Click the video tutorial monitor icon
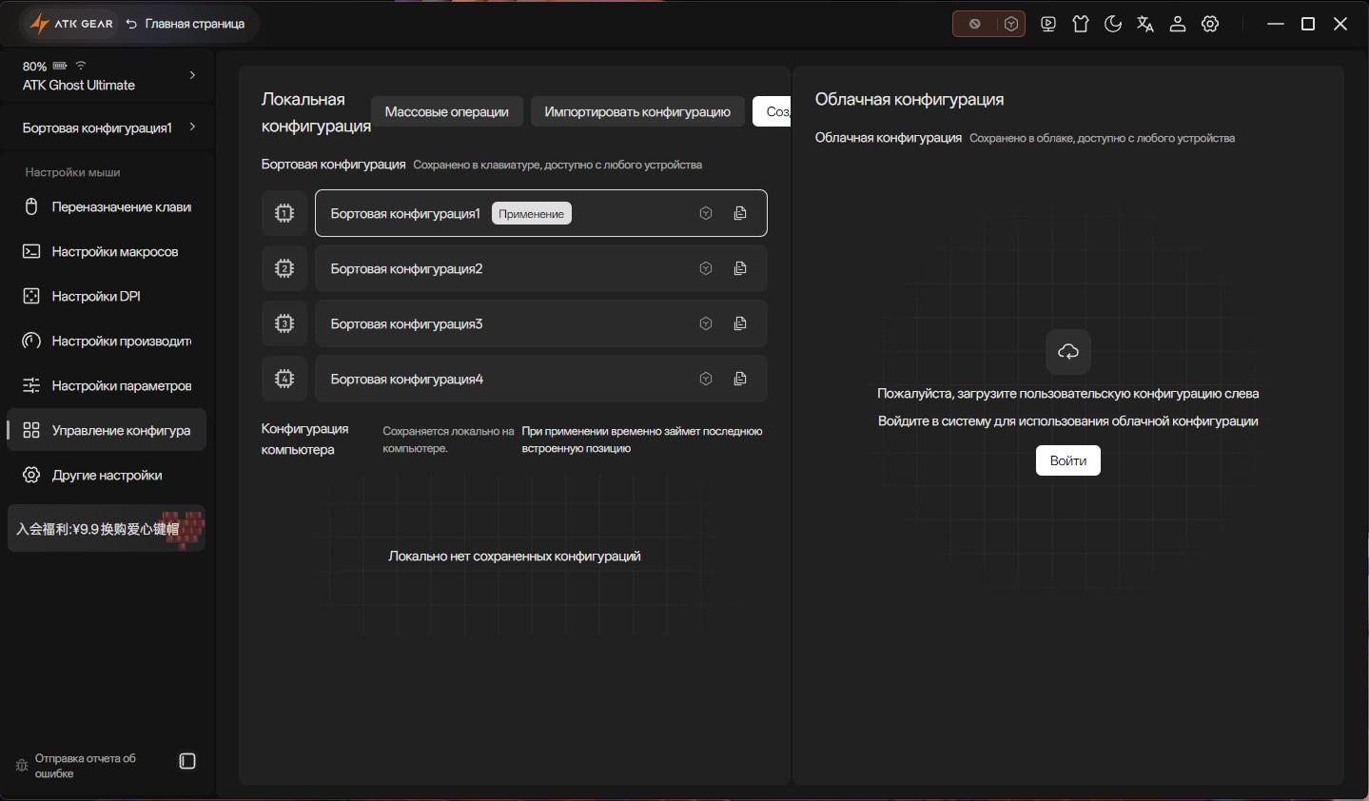The width and height of the screenshot is (1369, 801). coord(1048,25)
